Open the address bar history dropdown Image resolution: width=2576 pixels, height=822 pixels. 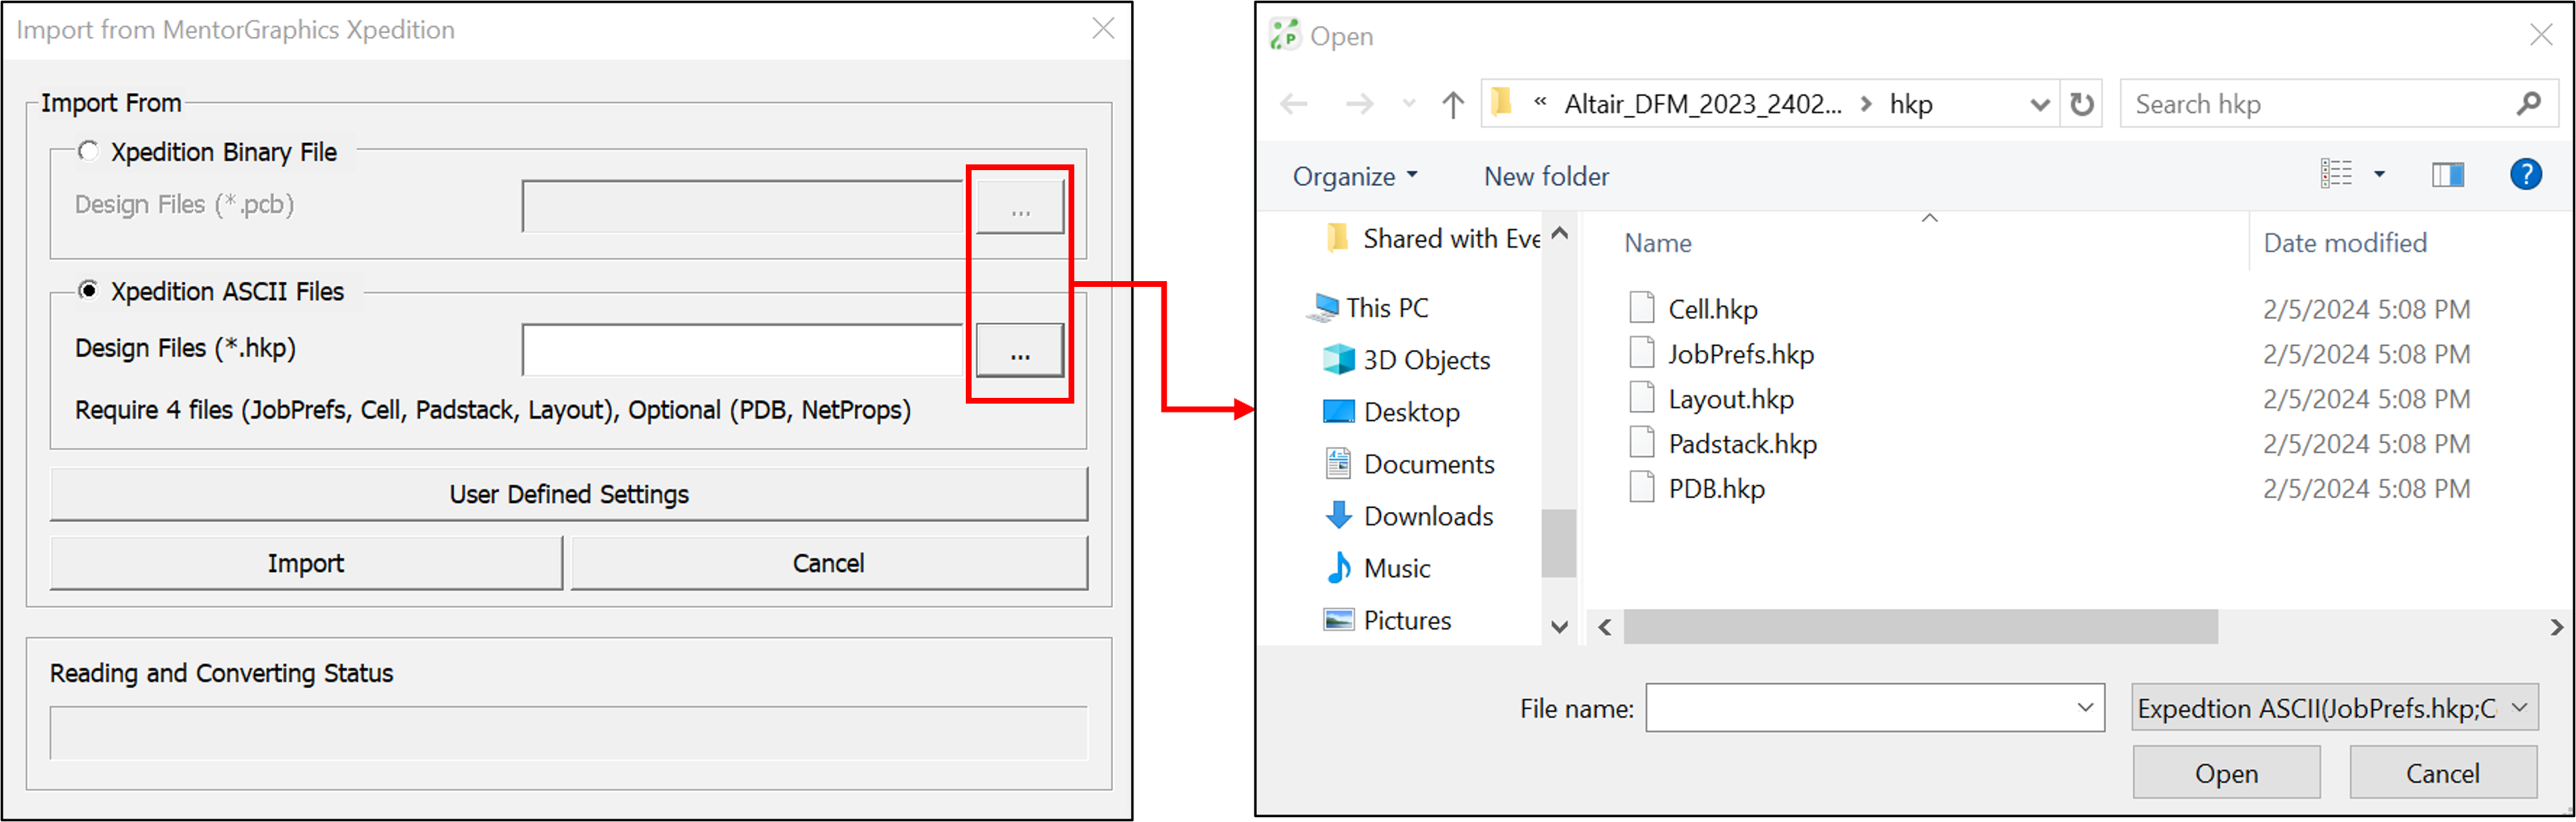[x=2040, y=104]
